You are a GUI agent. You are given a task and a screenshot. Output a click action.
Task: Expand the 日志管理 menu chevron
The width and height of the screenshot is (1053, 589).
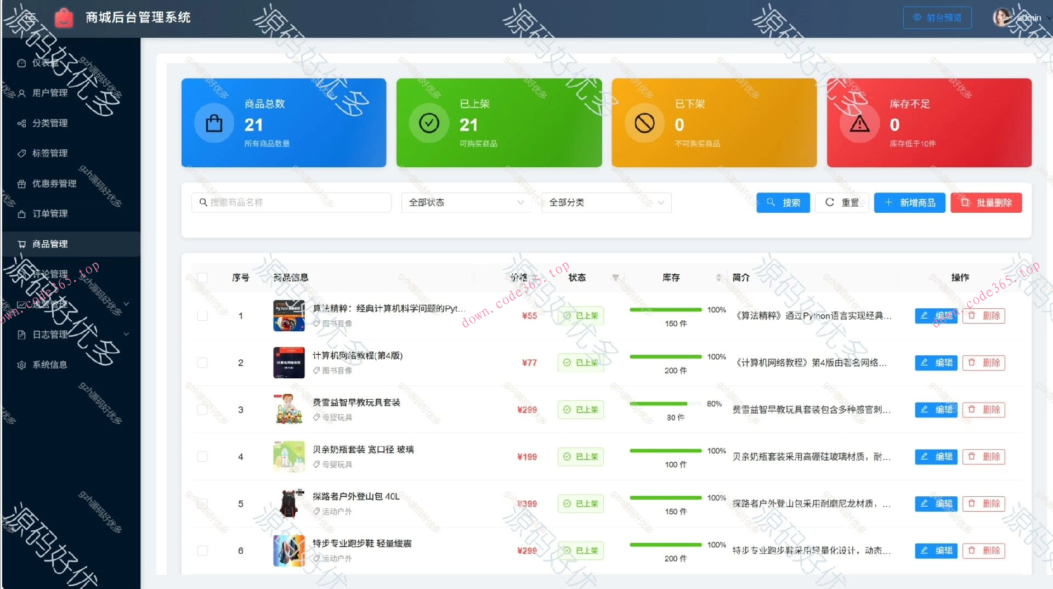point(126,334)
